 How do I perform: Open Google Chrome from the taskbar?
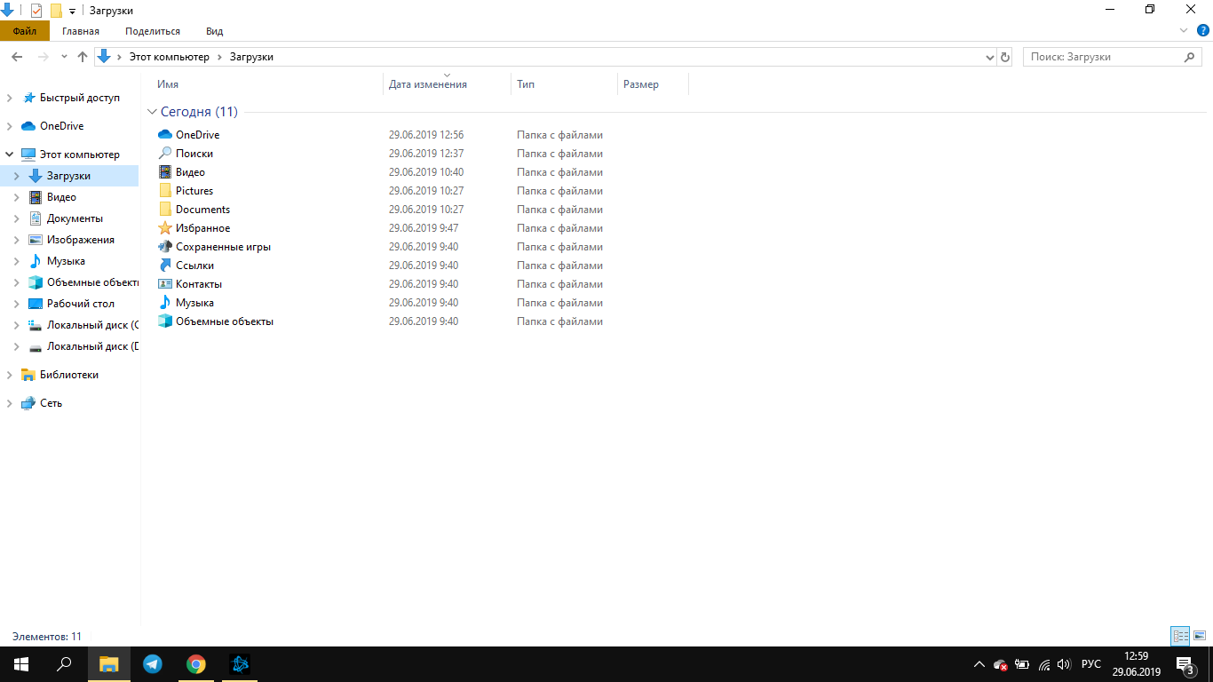196,663
